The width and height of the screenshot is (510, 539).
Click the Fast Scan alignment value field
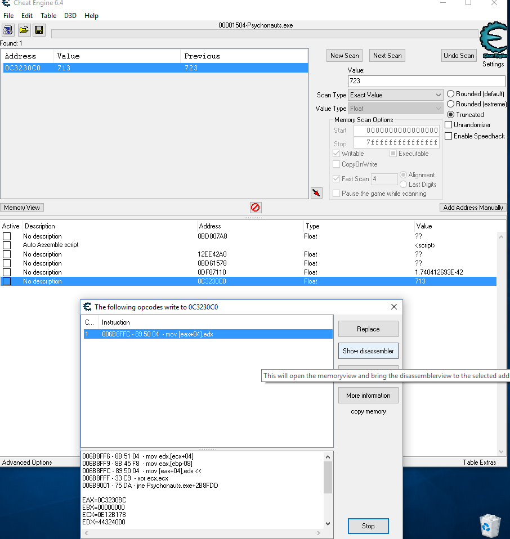coord(384,179)
